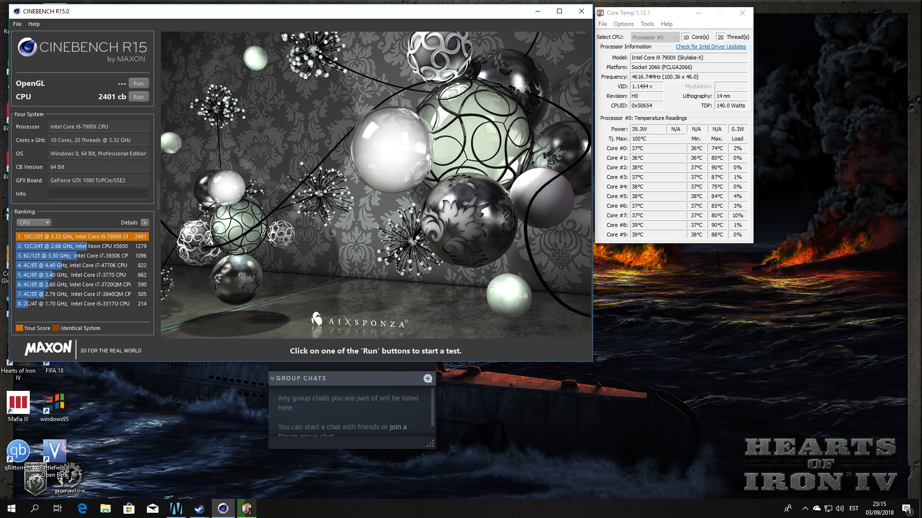Open the People icon in system tray
Screen dimensions: 922x518
(788, 508)
